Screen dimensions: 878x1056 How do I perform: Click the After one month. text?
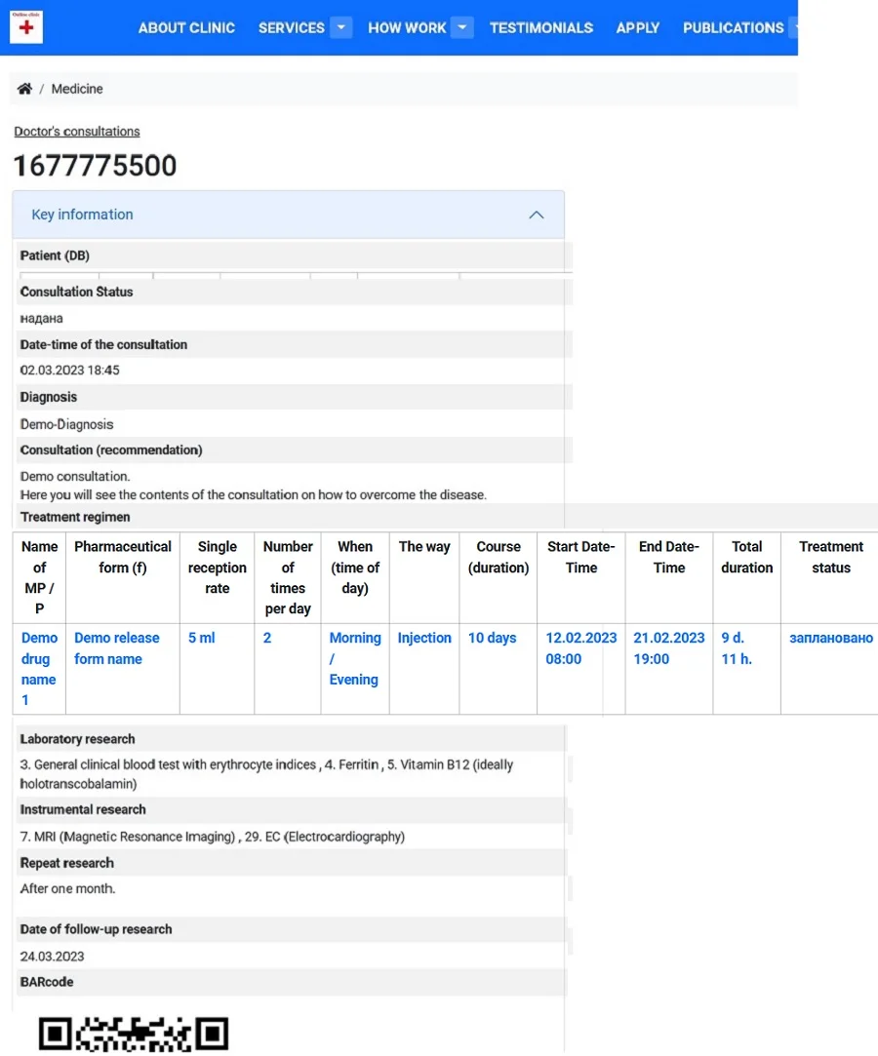pyautogui.click(x=67, y=888)
